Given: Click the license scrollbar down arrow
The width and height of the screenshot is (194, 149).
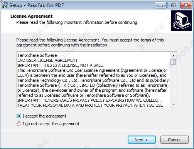Looking at the screenshot, I should [x=174, y=104].
